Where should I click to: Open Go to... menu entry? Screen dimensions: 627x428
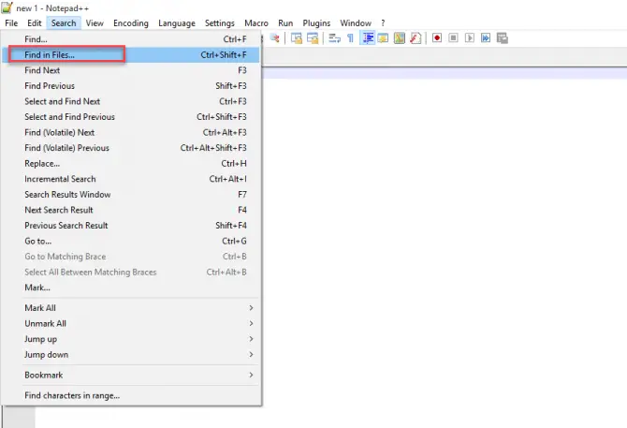(131, 242)
